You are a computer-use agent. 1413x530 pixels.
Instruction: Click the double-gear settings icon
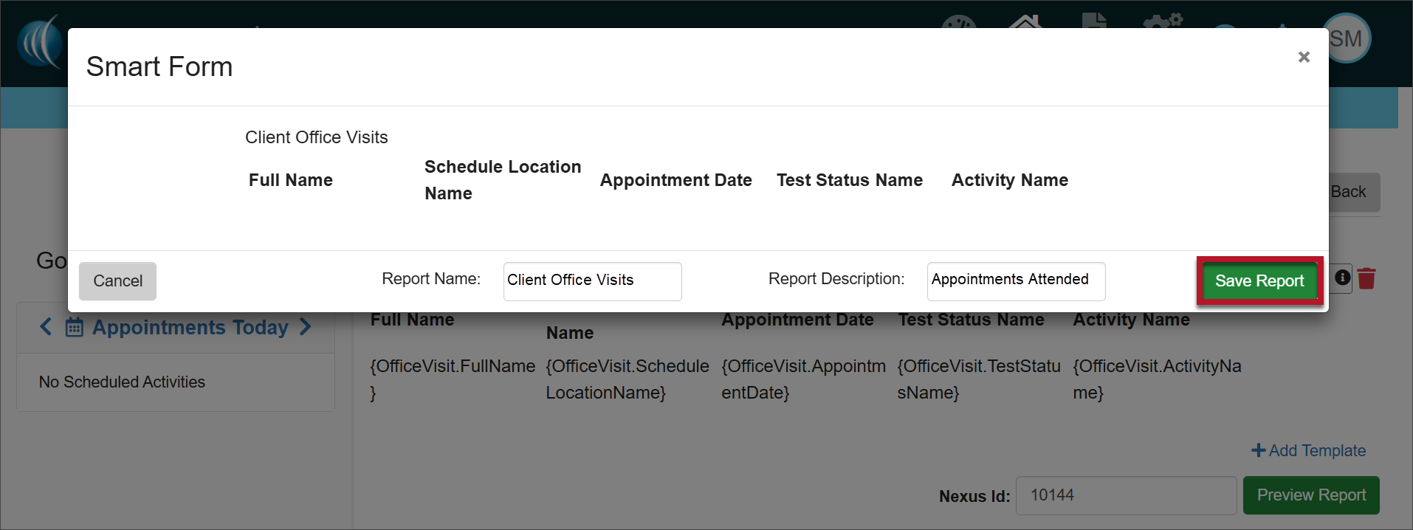(x=1162, y=21)
